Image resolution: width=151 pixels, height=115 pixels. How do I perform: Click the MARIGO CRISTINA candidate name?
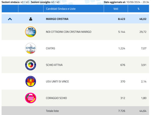(x=57, y=19)
